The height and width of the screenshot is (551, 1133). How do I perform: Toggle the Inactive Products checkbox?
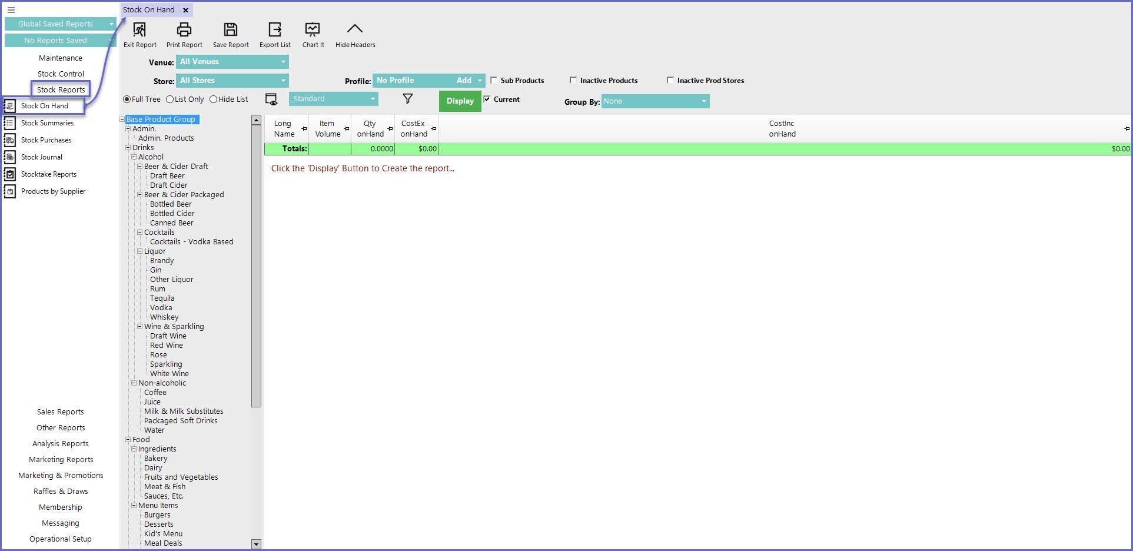click(573, 80)
